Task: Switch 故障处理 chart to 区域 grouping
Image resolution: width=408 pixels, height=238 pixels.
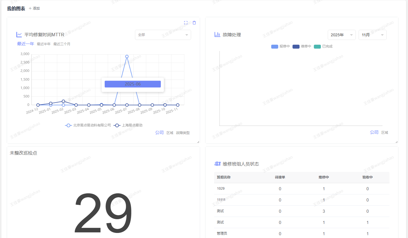Action: 385,133
